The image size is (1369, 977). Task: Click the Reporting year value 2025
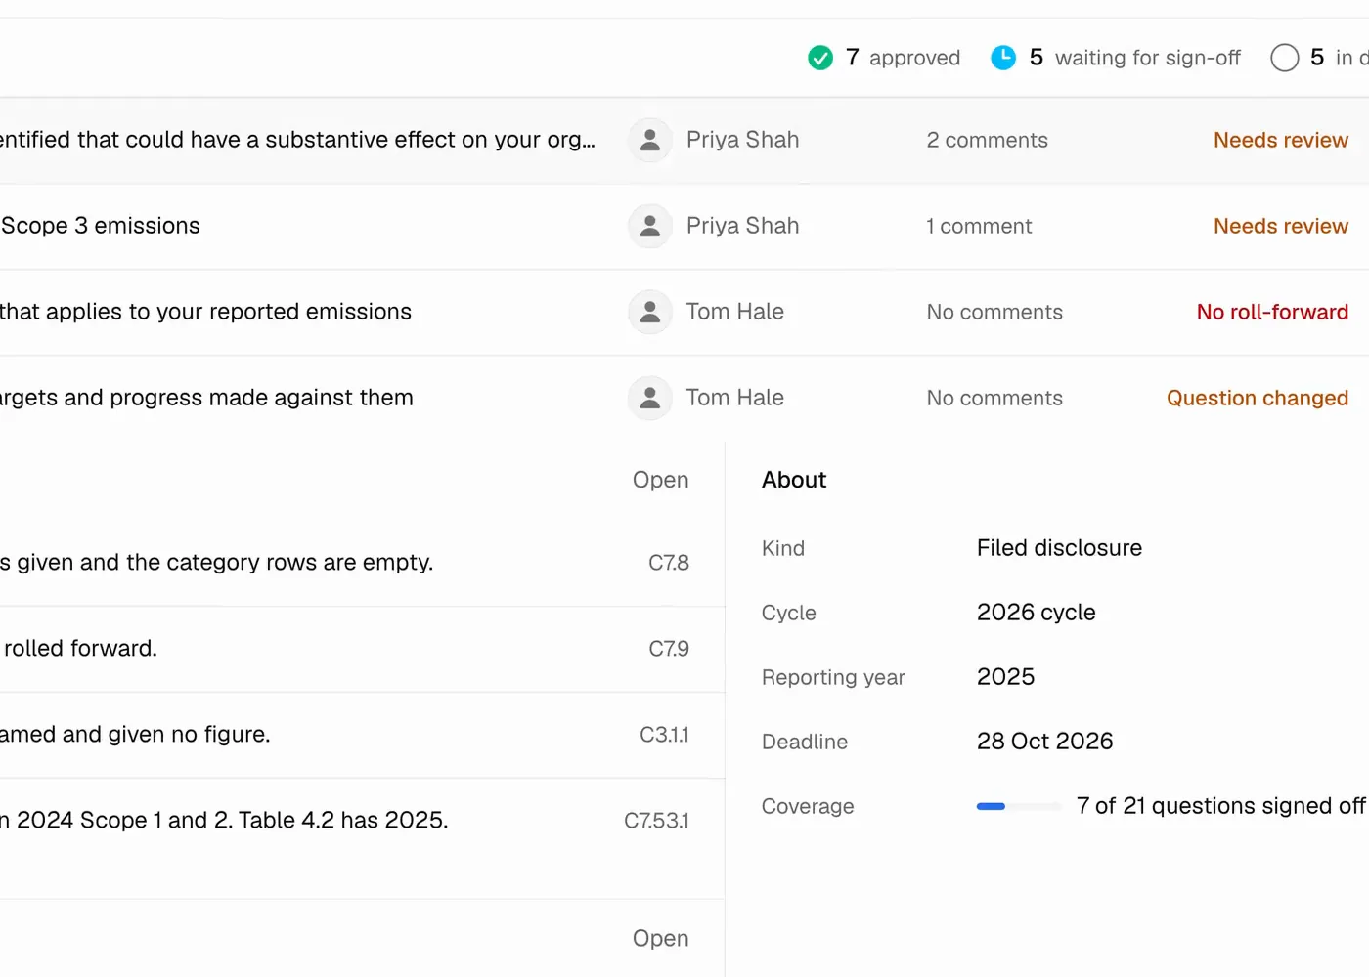coord(1005,677)
